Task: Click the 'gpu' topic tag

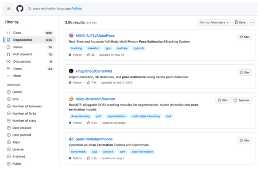Action: pyautogui.click(x=108, y=48)
